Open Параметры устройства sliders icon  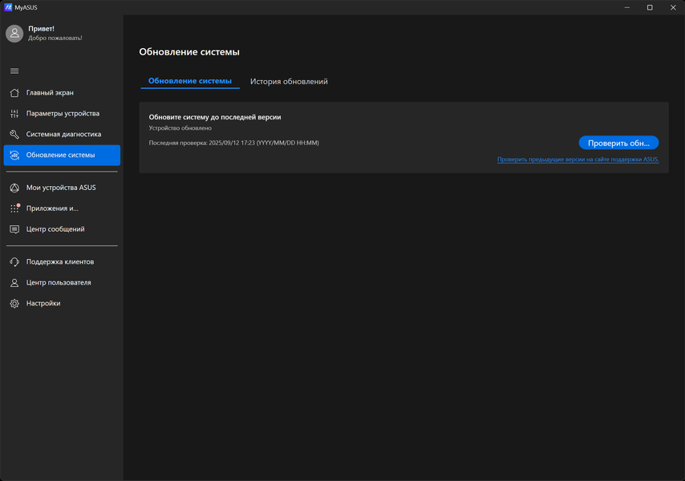(x=14, y=114)
